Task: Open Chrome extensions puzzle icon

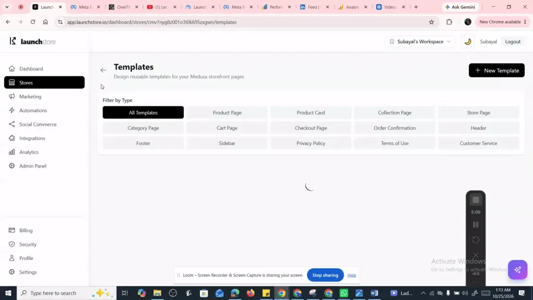Action: 449,22
